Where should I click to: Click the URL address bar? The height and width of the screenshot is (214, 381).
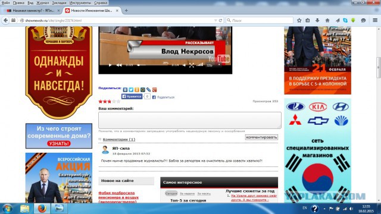117,20
